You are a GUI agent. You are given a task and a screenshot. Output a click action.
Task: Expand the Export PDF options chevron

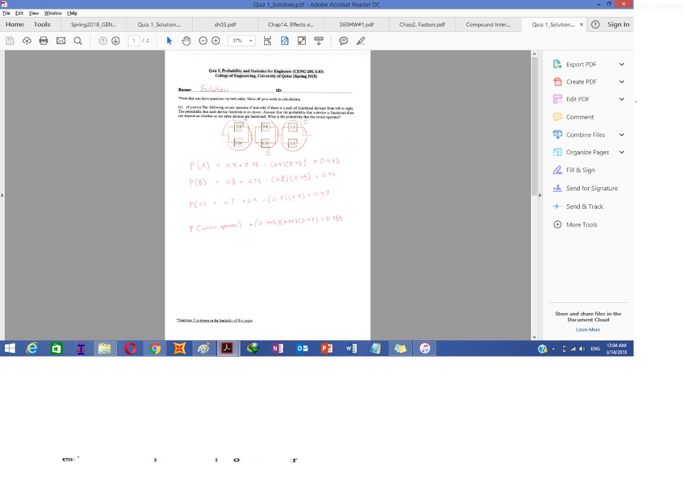(x=620, y=64)
